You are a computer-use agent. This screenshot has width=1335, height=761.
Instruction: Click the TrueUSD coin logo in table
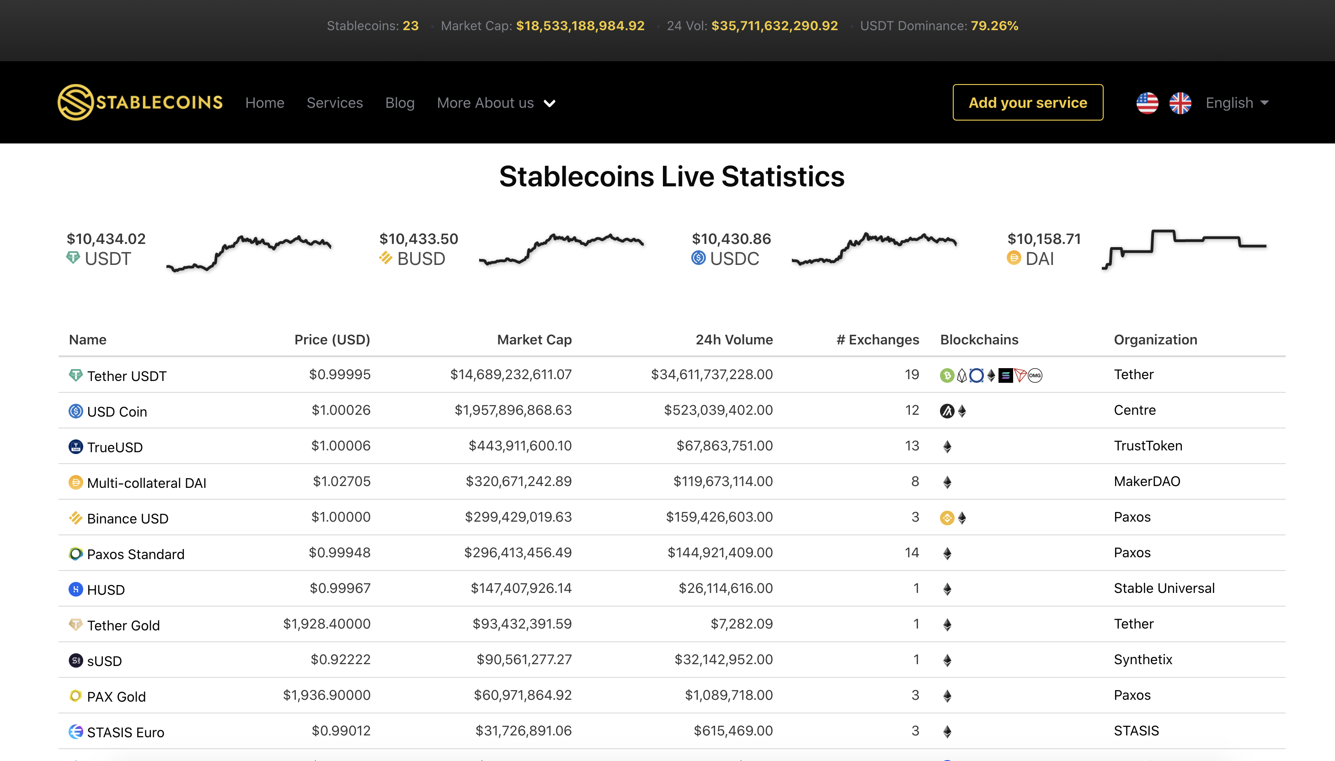[75, 446]
